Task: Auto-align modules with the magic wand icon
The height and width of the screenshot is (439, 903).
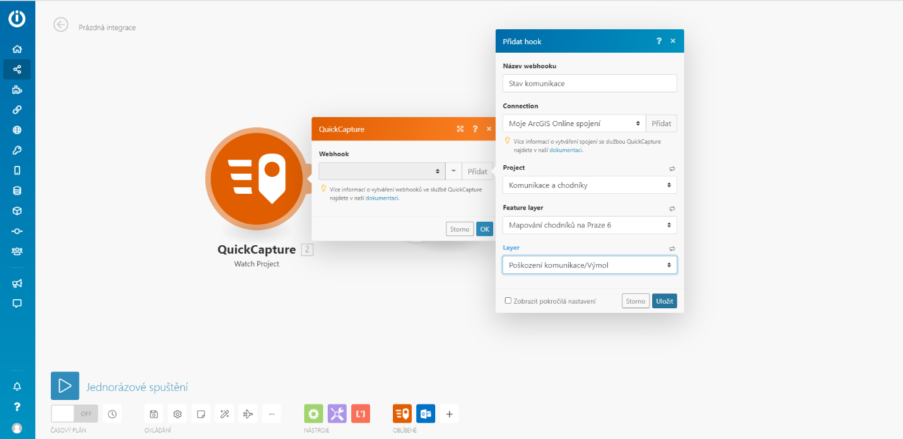Action: (225, 414)
